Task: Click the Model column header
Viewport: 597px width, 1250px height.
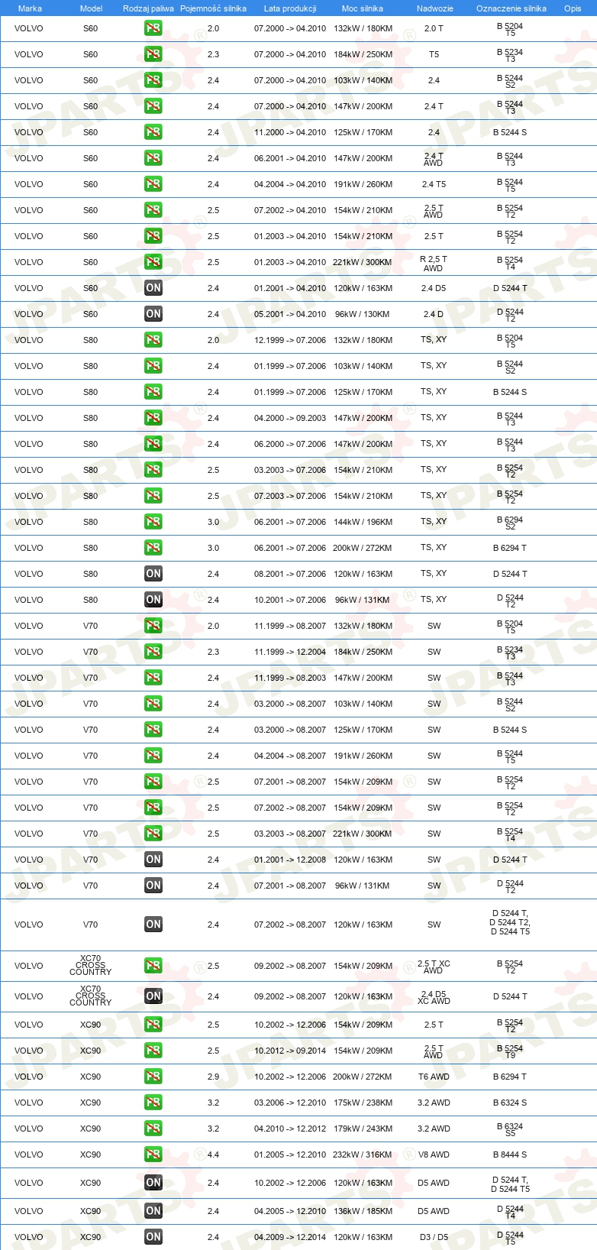Action: [x=91, y=8]
